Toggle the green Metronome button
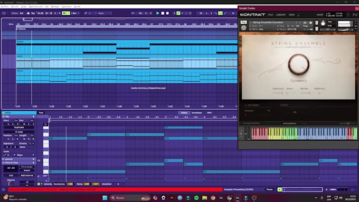The height and width of the screenshot is (202, 359). (x=66, y=13)
